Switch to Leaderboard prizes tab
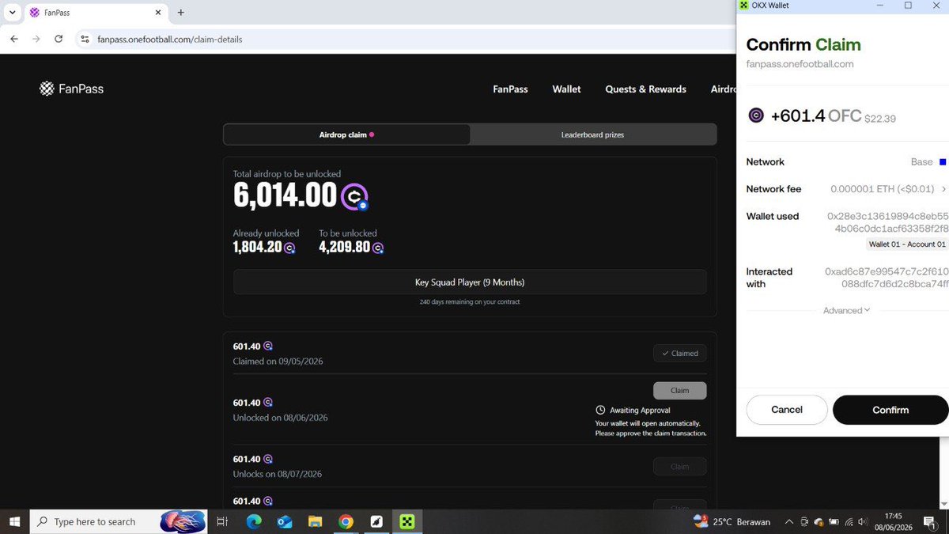This screenshot has width=949, height=534. tap(593, 134)
